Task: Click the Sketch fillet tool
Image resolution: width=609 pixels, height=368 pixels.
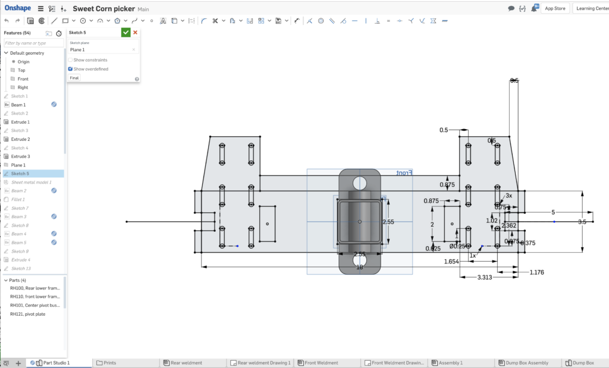Action: tap(204, 21)
